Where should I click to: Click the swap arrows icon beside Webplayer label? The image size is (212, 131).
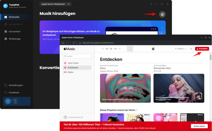coord(69,4)
